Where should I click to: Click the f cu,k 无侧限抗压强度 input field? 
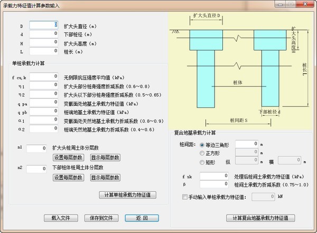44,77
